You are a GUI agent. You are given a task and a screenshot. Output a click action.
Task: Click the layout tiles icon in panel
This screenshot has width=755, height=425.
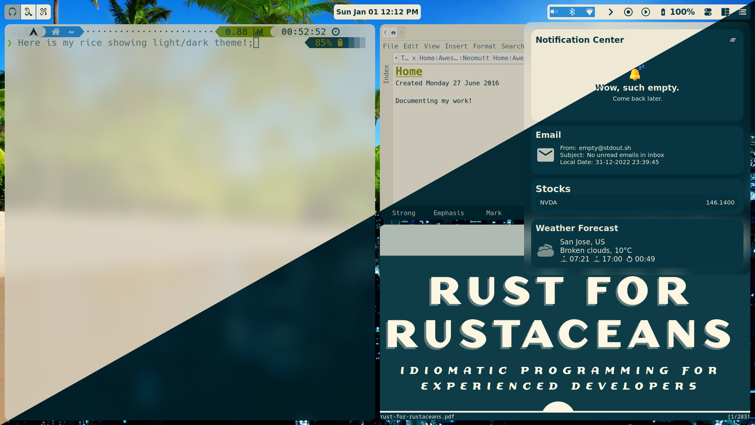(x=725, y=12)
